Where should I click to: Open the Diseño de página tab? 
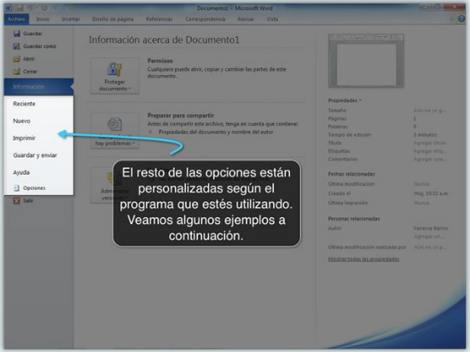click(x=113, y=19)
